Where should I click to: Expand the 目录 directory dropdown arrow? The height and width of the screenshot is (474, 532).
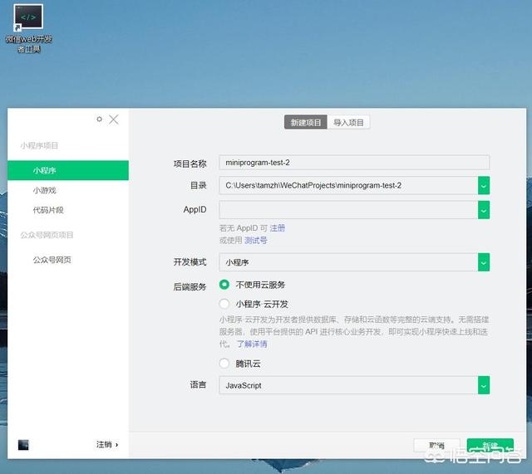coord(484,186)
